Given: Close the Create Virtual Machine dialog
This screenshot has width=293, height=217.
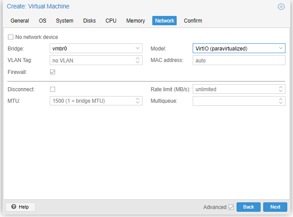Looking at the screenshot, I should (281, 7).
